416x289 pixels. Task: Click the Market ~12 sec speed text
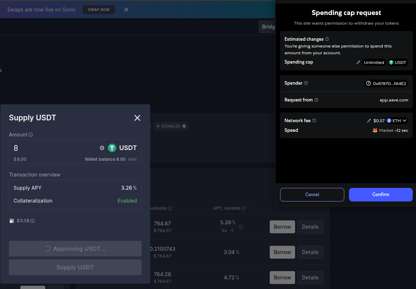(394, 130)
